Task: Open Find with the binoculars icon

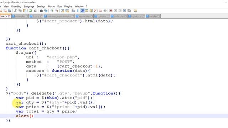Action: click(x=41, y=11)
